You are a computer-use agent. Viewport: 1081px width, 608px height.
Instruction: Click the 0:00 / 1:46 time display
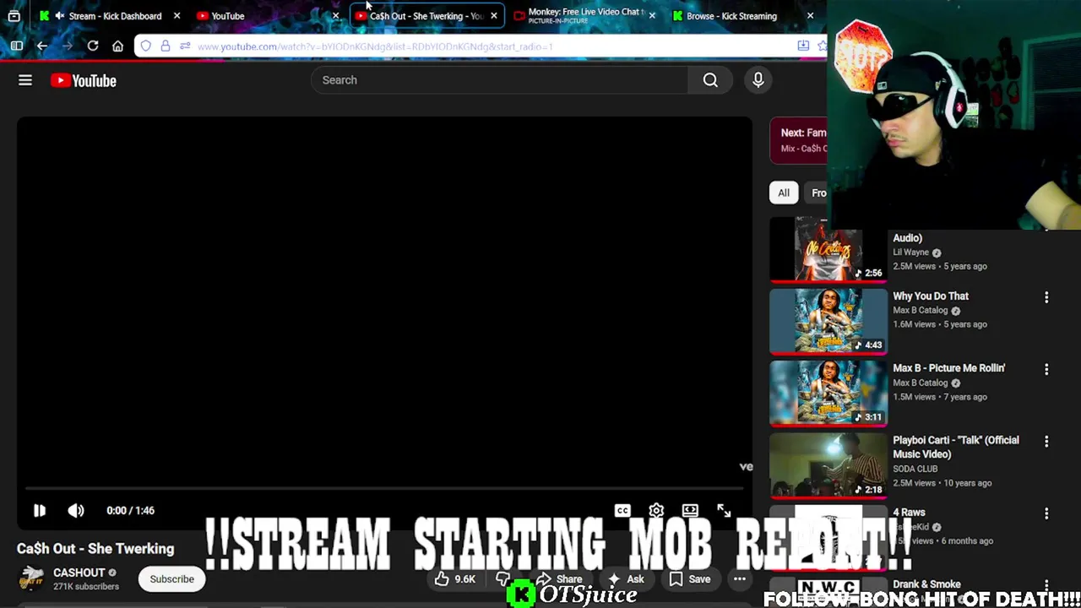tap(130, 510)
